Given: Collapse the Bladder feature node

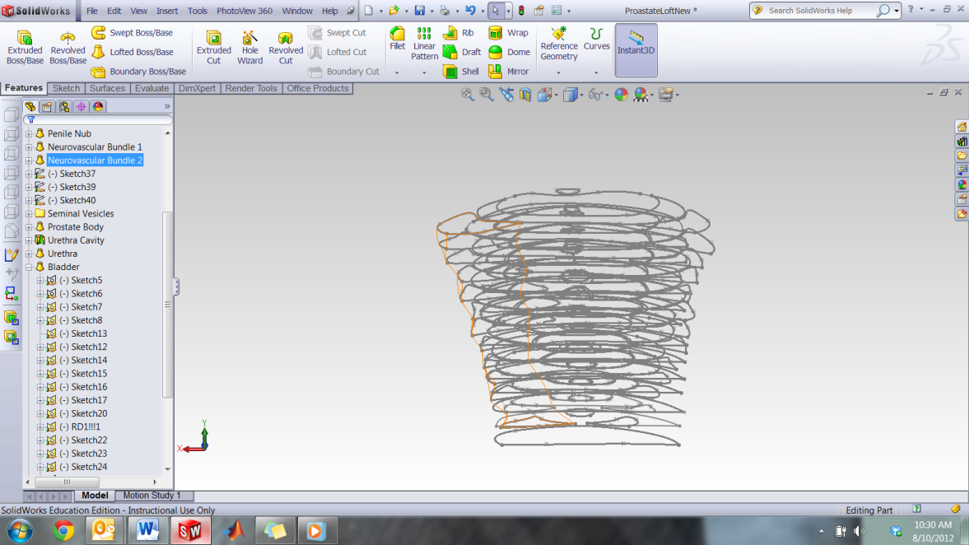Looking at the screenshot, I should [29, 268].
